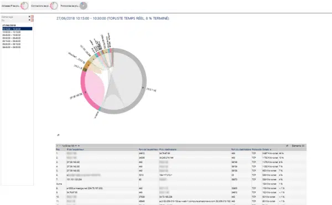Select the 08:45:00 - 09:00:00 time period

12,48
